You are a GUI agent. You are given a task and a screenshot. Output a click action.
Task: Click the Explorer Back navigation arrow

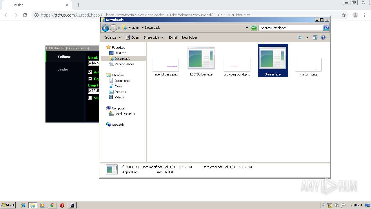[105, 28]
